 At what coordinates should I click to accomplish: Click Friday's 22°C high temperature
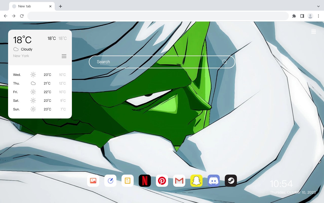(x=47, y=92)
